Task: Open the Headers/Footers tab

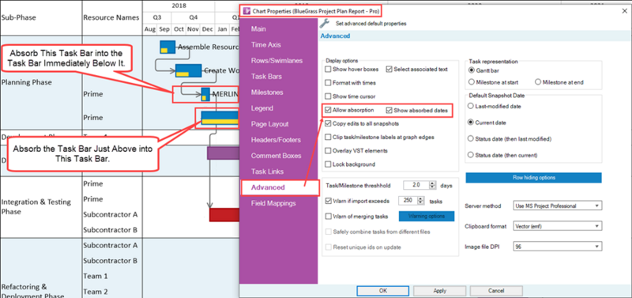Action: coord(276,140)
